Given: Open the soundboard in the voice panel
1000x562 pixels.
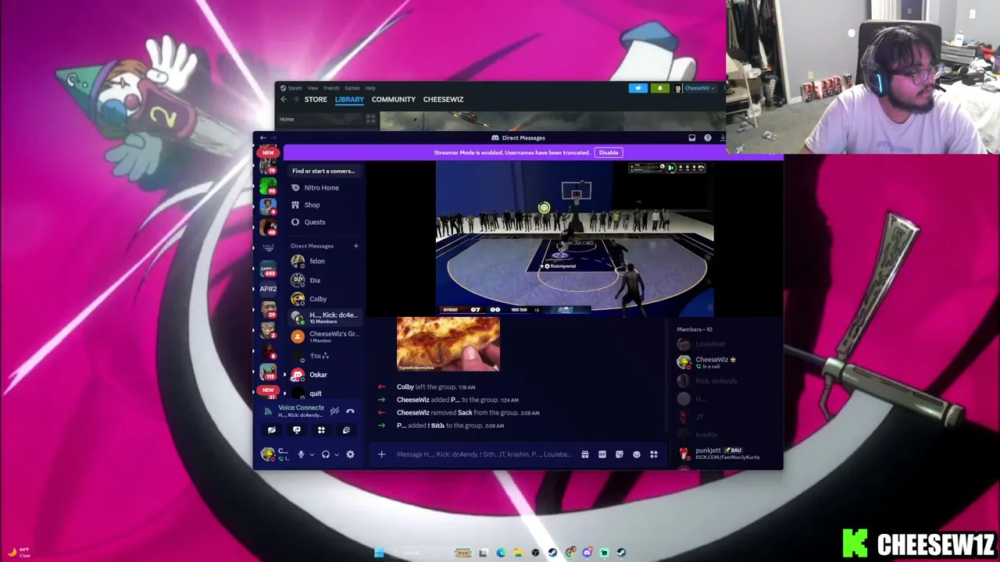Looking at the screenshot, I should (346, 430).
